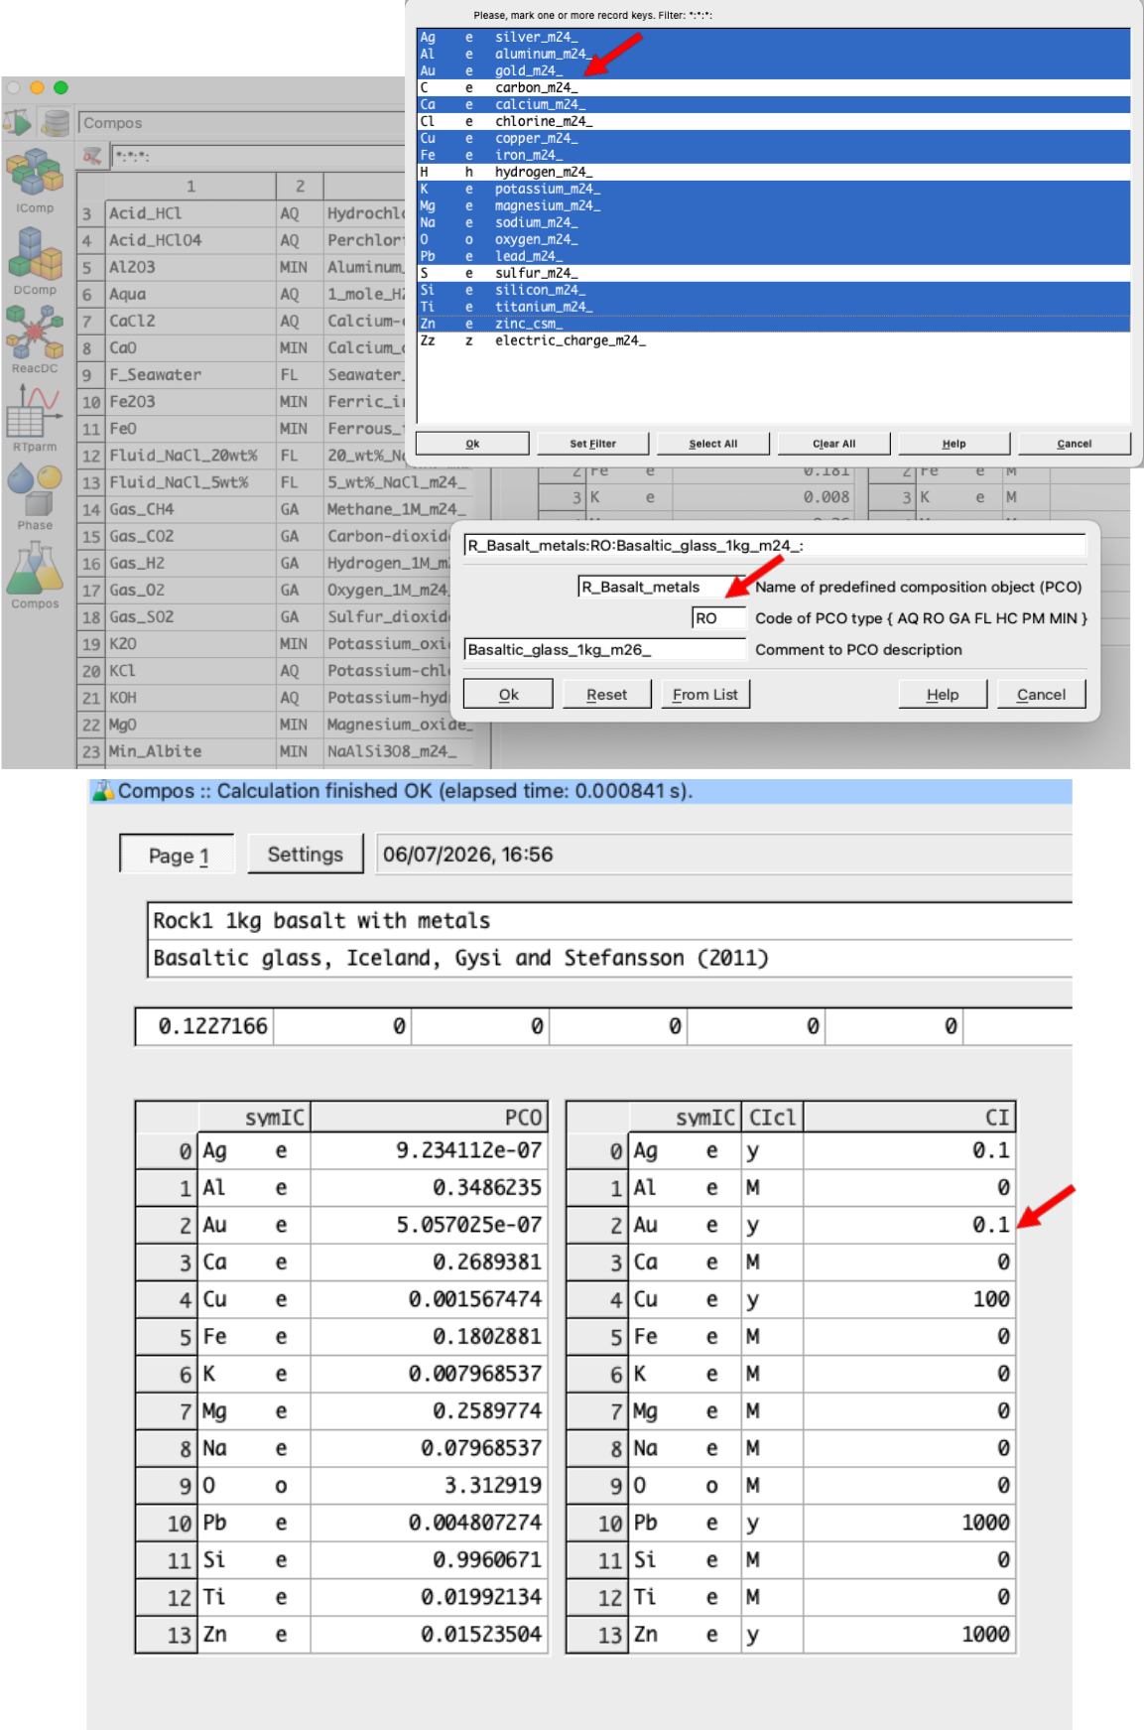The width and height of the screenshot is (1144, 1730).
Task: Click the Ag PCO value 9.234112e-07
Action: coord(429,1150)
